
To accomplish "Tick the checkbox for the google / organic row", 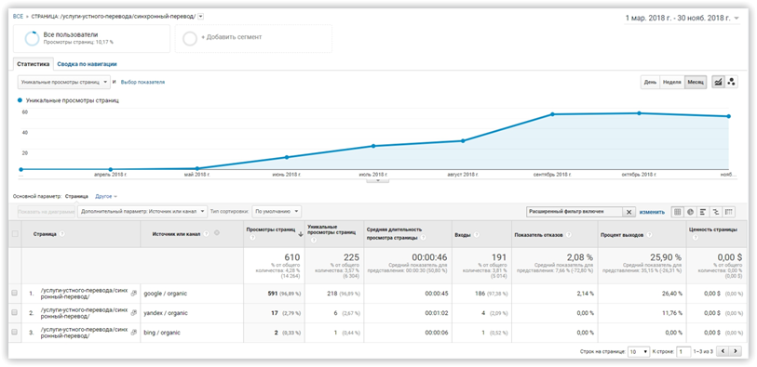I will point(15,294).
